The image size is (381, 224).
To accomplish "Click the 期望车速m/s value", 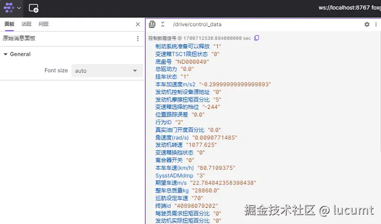I will tap(223, 183).
